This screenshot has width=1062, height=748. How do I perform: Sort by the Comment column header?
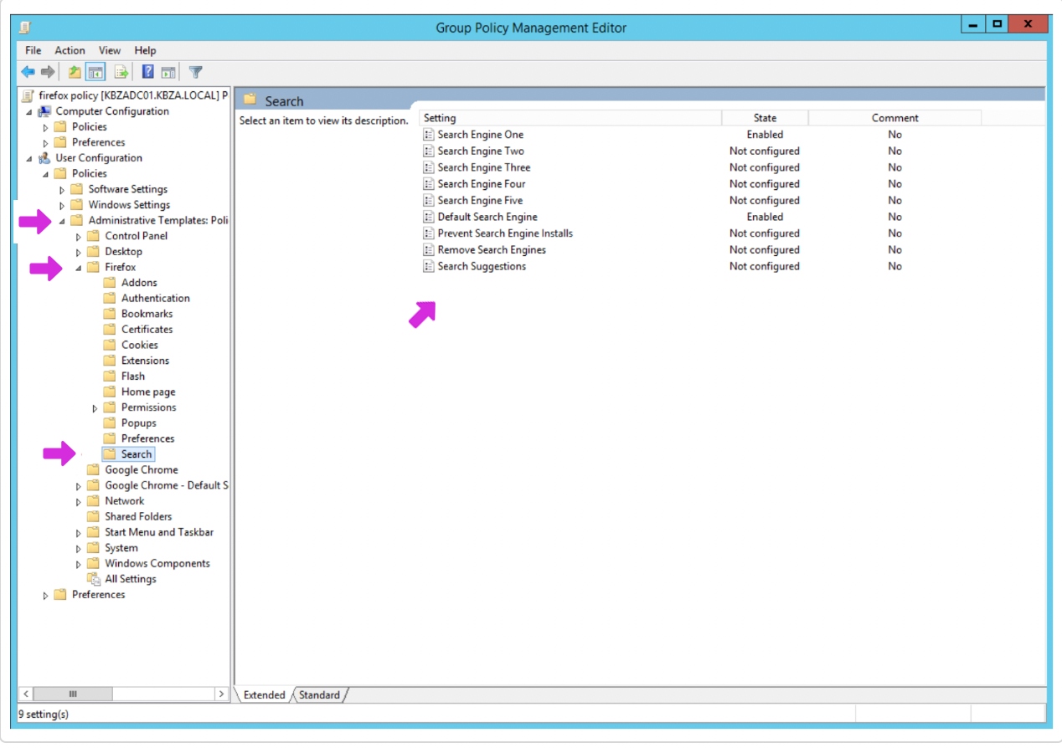pyautogui.click(x=894, y=118)
